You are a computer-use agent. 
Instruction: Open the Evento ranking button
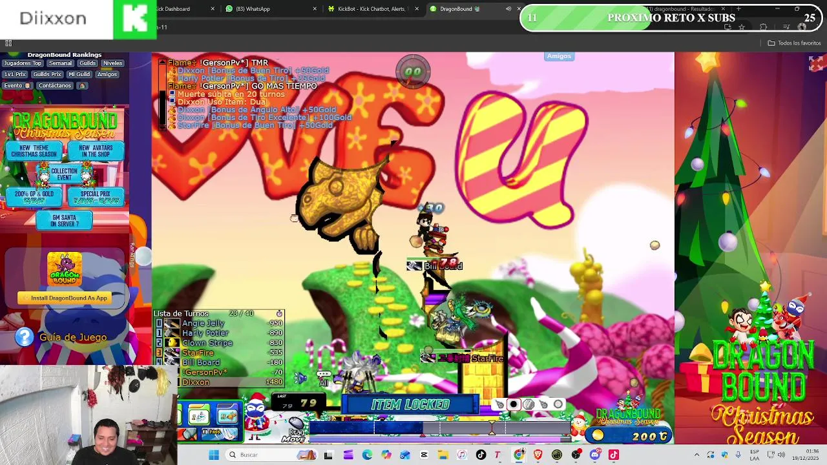pyautogui.click(x=16, y=85)
